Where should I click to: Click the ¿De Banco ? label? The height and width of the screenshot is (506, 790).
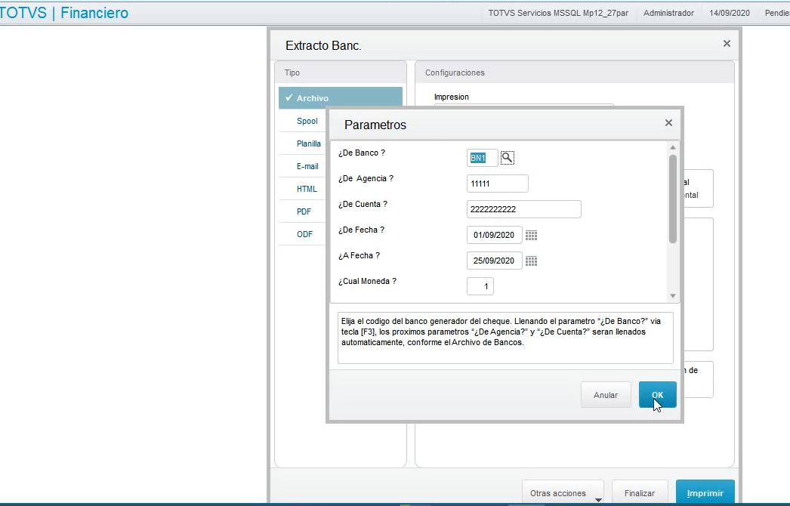362,153
